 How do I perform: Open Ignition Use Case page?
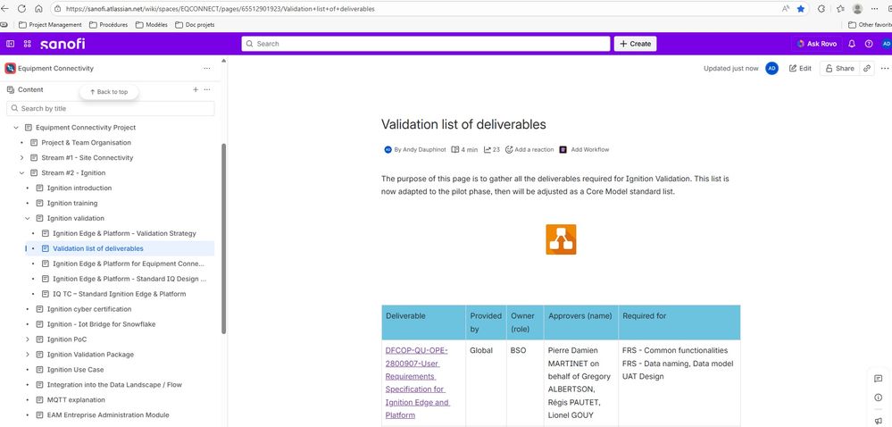coord(75,370)
